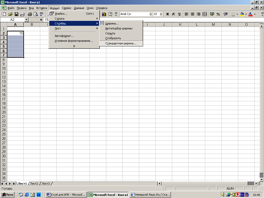
Task: Go to the last sheet tab arrow
Action: click(14, 184)
